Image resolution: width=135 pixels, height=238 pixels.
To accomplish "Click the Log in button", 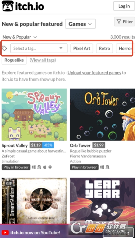I will [124, 6].
